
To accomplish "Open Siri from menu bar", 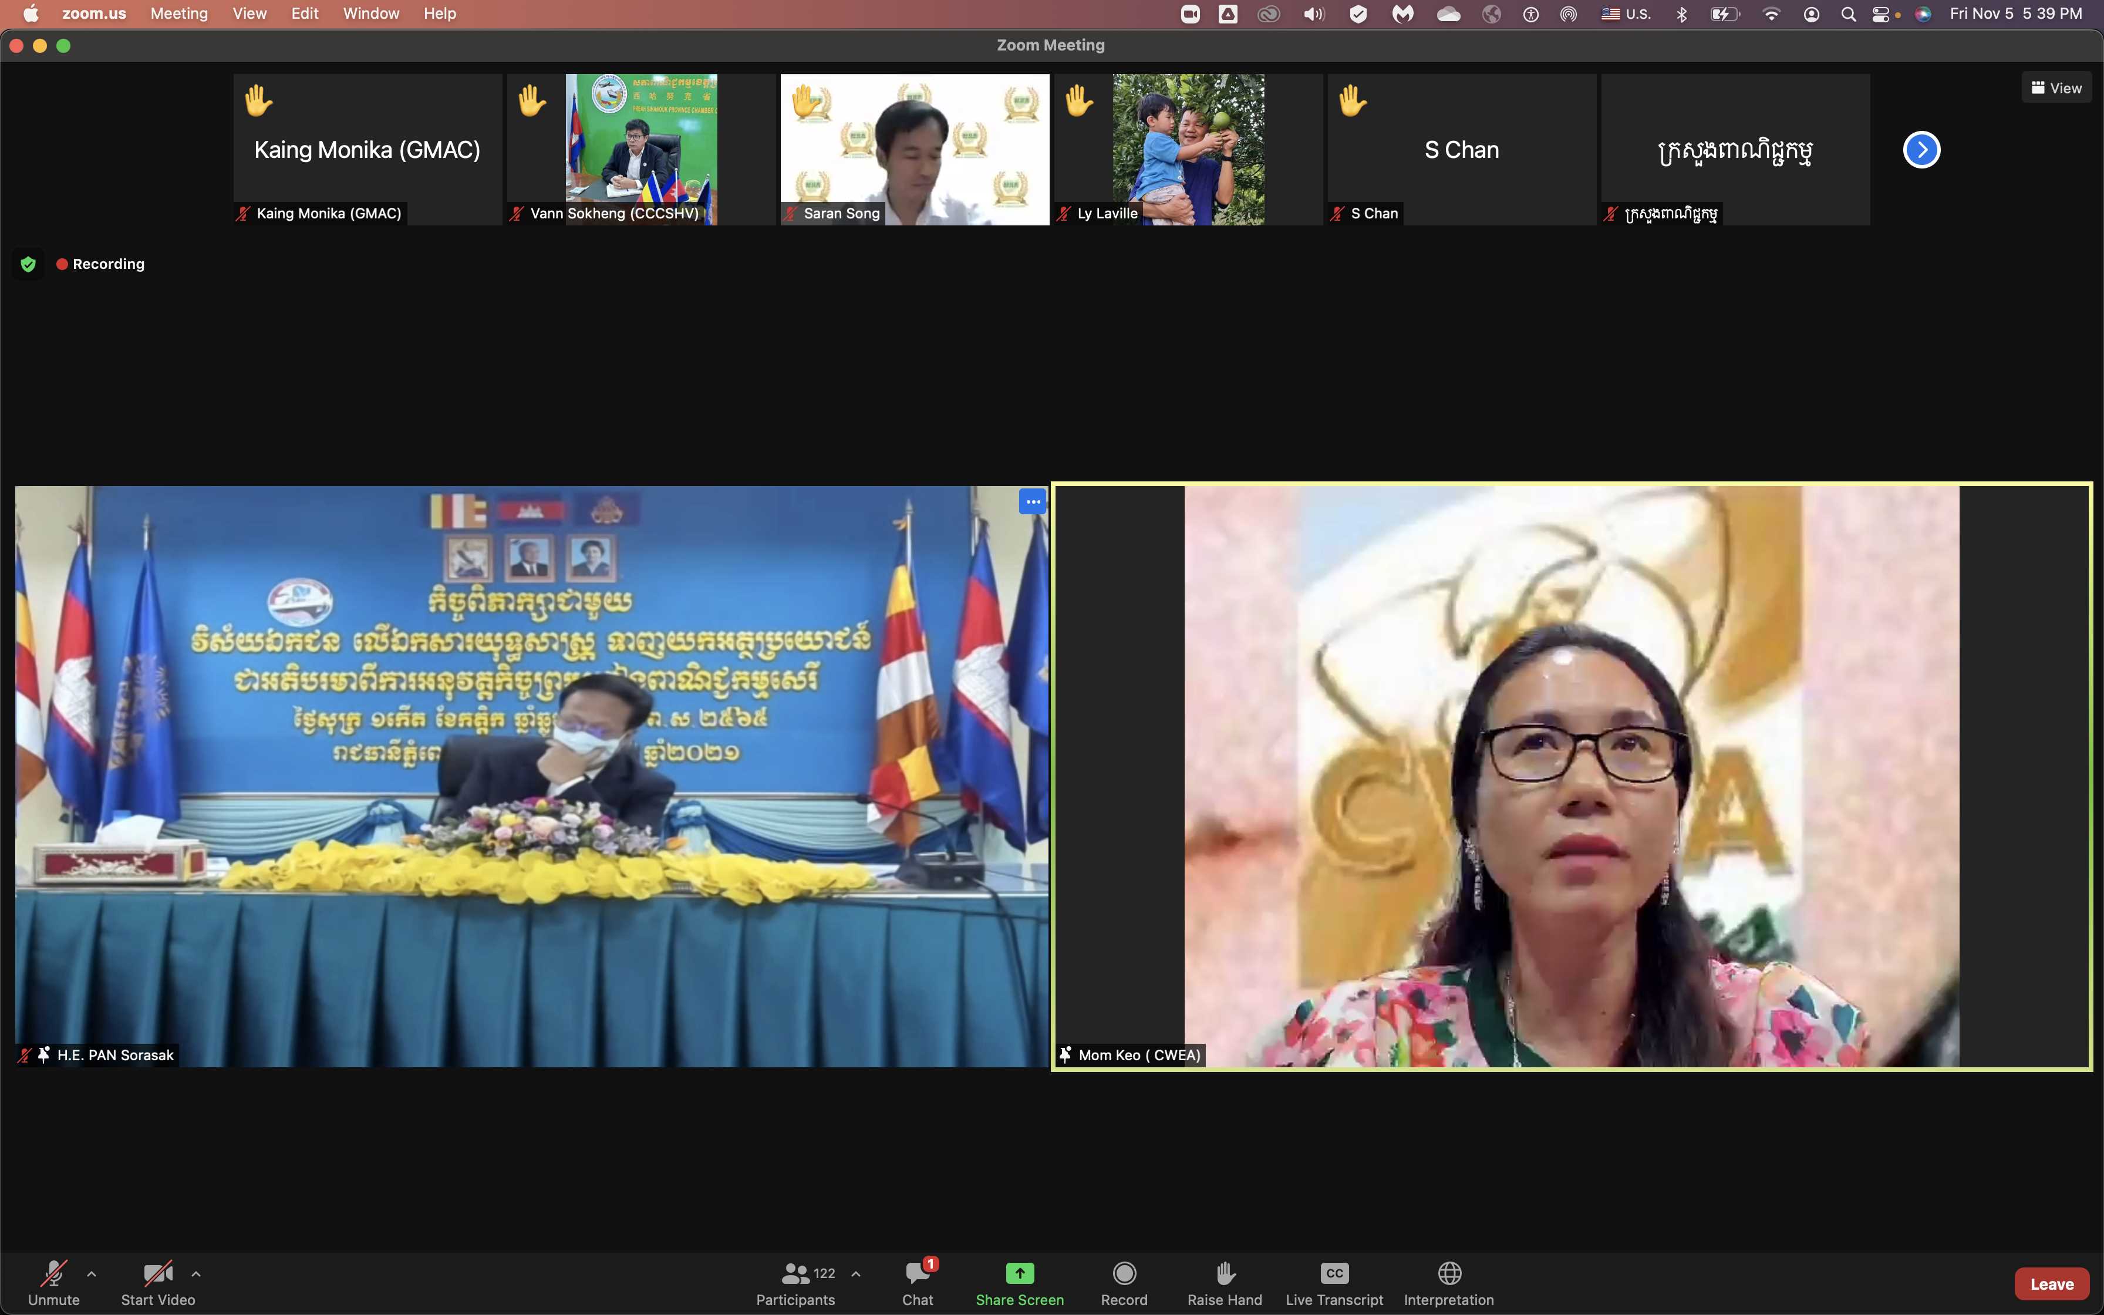I will (x=1923, y=14).
